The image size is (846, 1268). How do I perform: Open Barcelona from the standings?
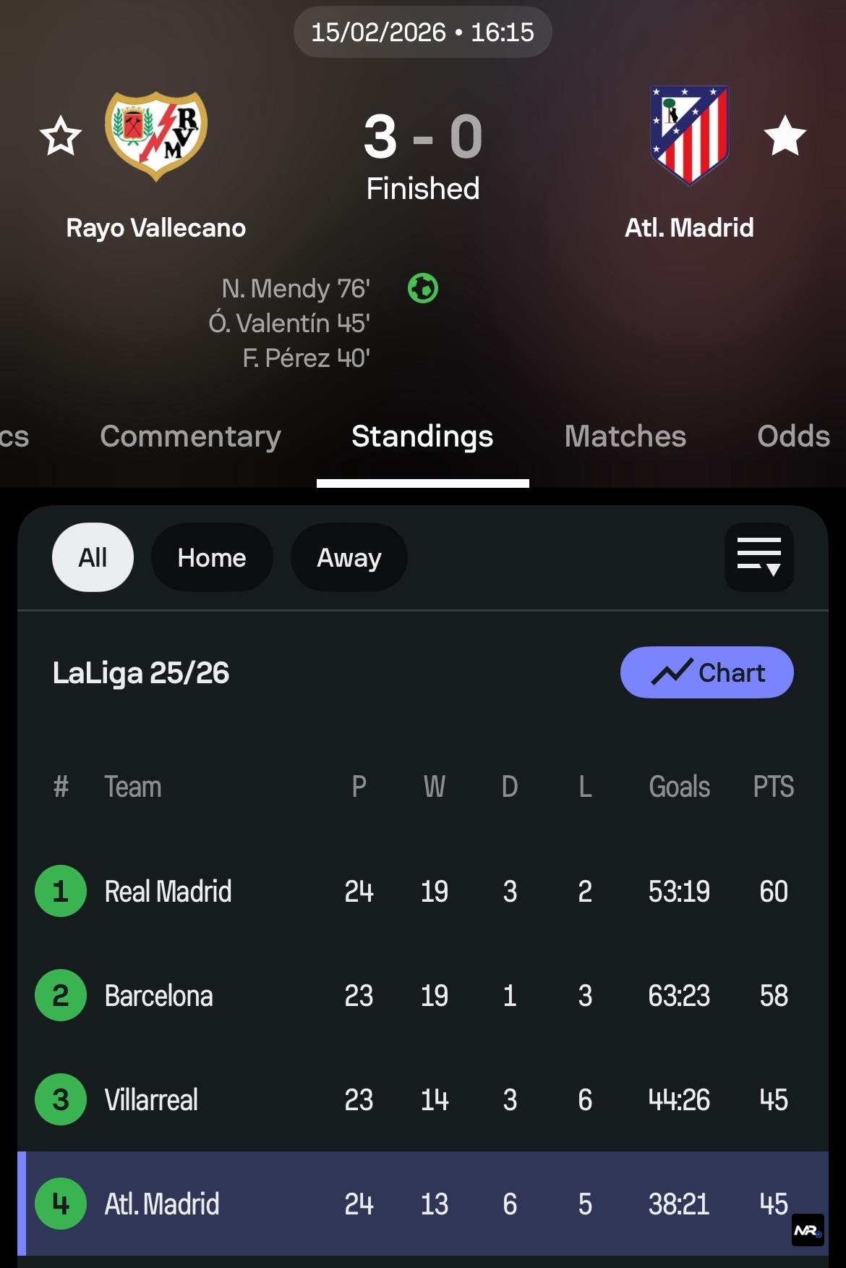pyautogui.click(x=159, y=995)
